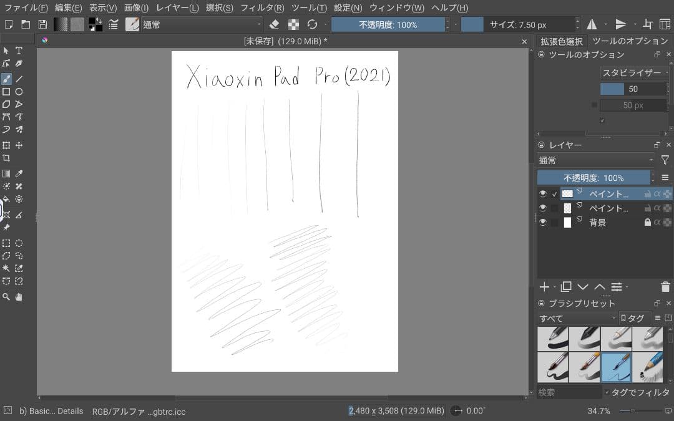This screenshot has height=421, width=674.
Task: Enable the タグでフィルタ checkbox
Action: click(606, 392)
